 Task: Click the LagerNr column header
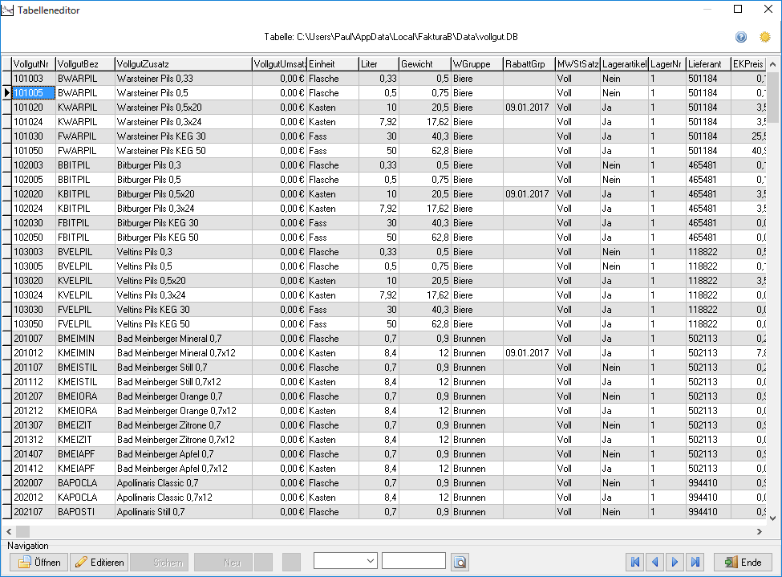[x=667, y=64]
